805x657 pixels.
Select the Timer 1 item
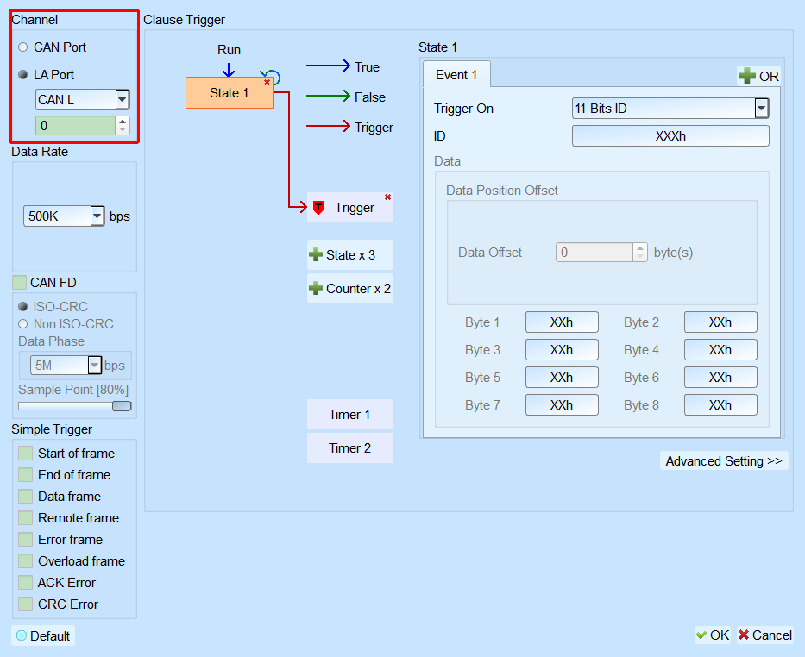click(349, 415)
